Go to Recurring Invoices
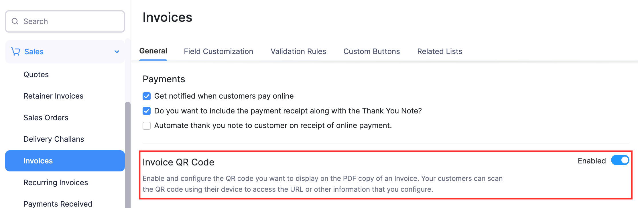 click(56, 183)
